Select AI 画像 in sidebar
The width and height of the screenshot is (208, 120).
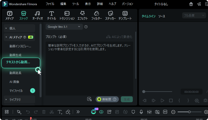14,82
